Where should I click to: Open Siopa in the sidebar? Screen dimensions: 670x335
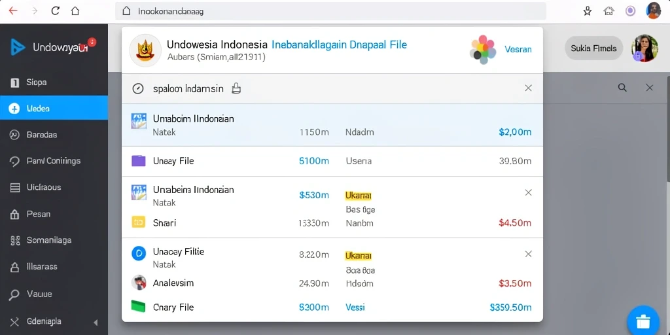(x=54, y=82)
